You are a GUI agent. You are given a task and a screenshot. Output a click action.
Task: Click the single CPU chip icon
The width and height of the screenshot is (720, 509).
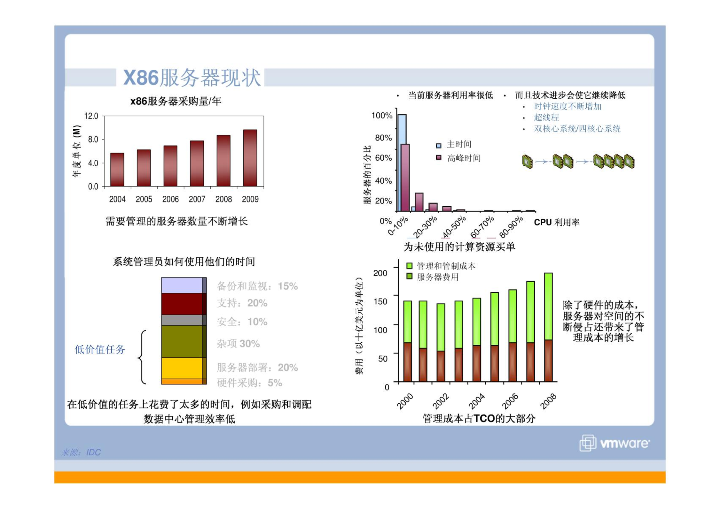(x=527, y=162)
